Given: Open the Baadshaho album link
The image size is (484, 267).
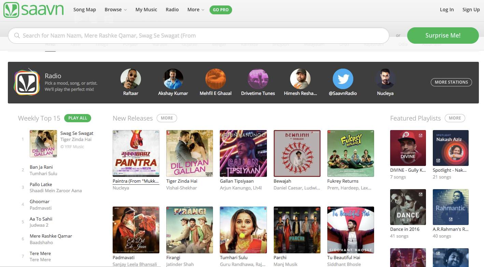Looking at the screenshot, I should [41, 242].
